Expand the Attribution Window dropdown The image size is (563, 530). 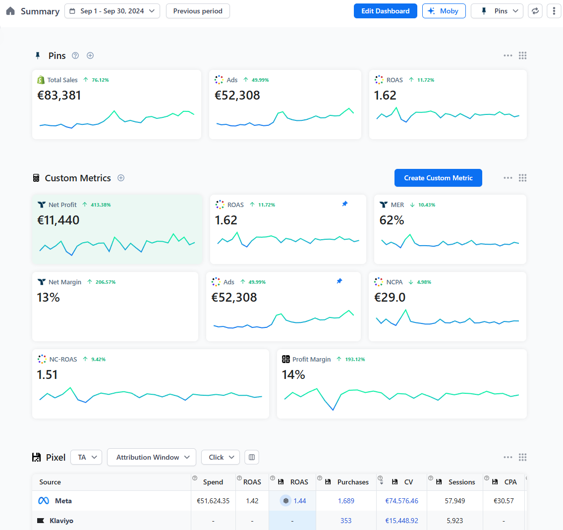pos(152,457)
